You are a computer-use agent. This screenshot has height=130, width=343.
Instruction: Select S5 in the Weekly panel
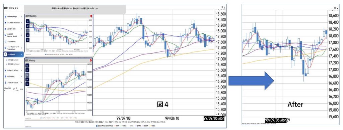(x=27, y=84)
